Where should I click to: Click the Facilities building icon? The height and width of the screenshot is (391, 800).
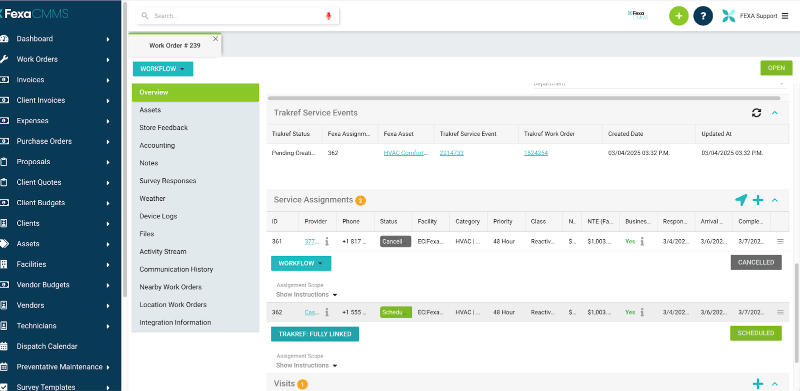tap(4, 264)
